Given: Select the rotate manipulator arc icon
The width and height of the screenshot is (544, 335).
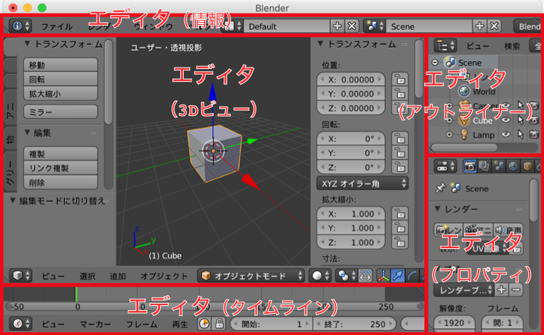Looking at the screenshot, I should coord(412,276).
